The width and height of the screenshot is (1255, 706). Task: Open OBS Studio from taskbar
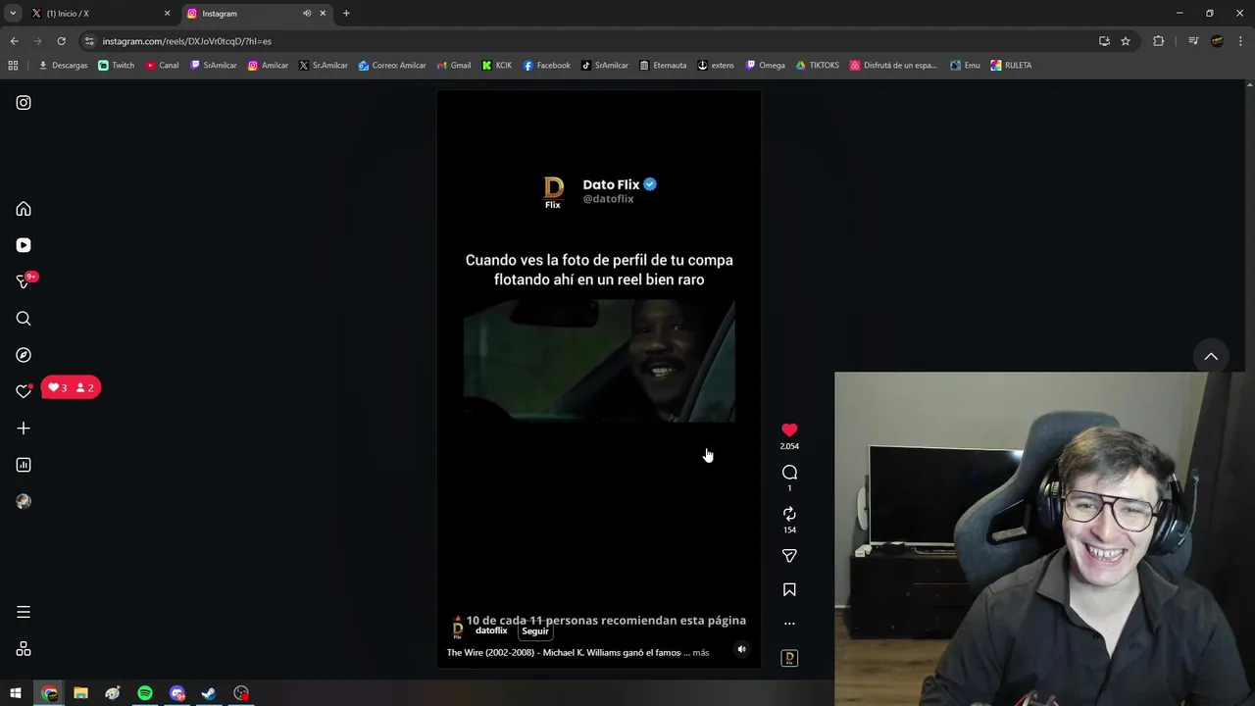(x=241, y=693)
